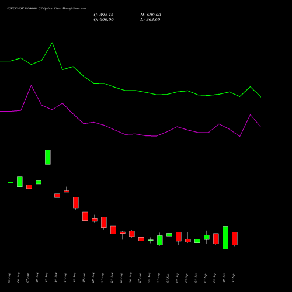Click the 28 Aug date label
The image size is (292, 292).
point(150,278)
